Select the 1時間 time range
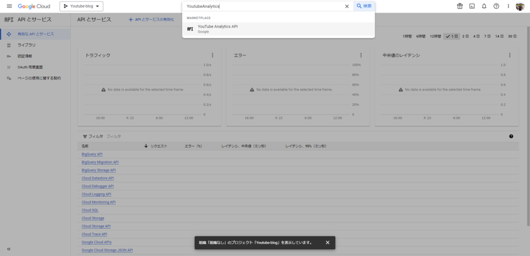This screenshot has width=530, height=256. [x=408, y=36]
